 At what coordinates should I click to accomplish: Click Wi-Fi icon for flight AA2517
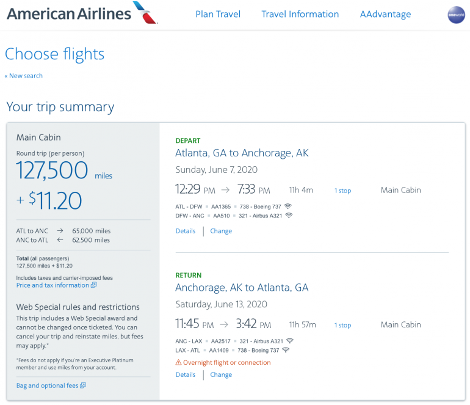click(x=289, y=341)
